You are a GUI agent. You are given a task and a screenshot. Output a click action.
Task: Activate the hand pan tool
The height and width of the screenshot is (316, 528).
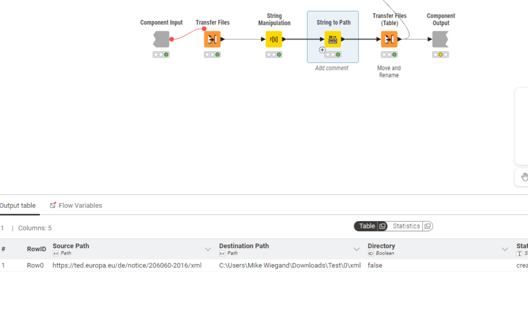pyautogui.click(x=524, y=177)
